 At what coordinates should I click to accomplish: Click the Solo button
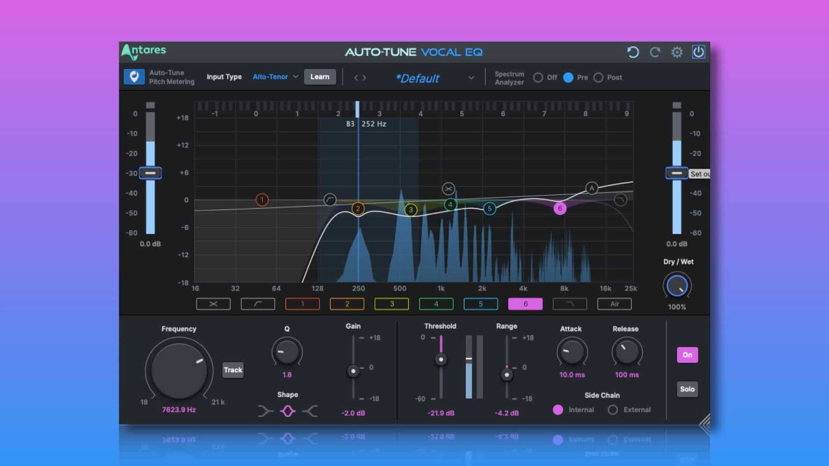[688, 389]
